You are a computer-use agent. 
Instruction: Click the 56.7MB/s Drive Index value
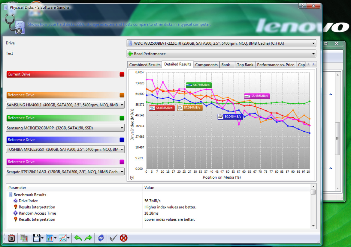(153, 201)
